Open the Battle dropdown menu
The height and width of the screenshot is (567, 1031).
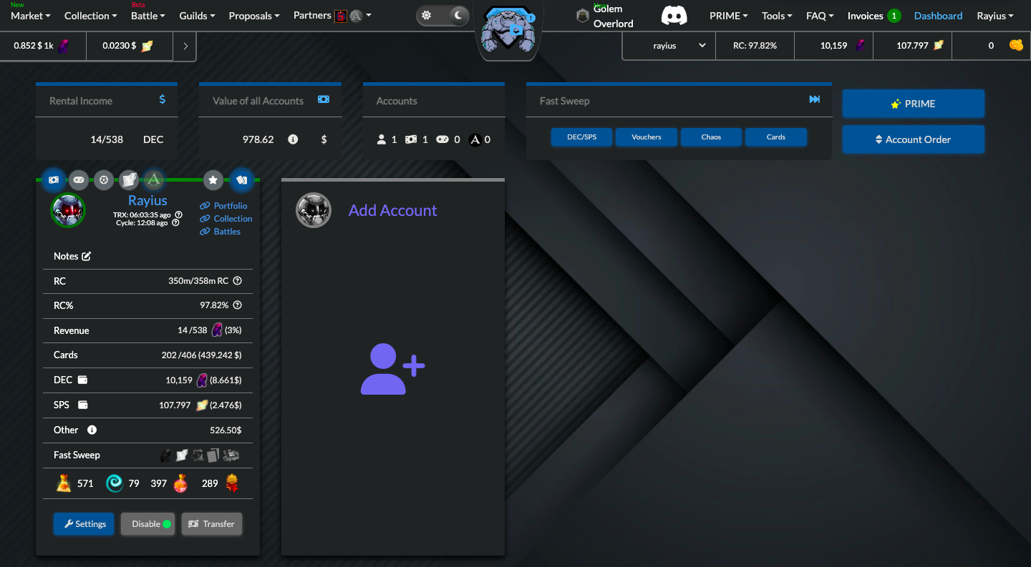tap(148, 16)
